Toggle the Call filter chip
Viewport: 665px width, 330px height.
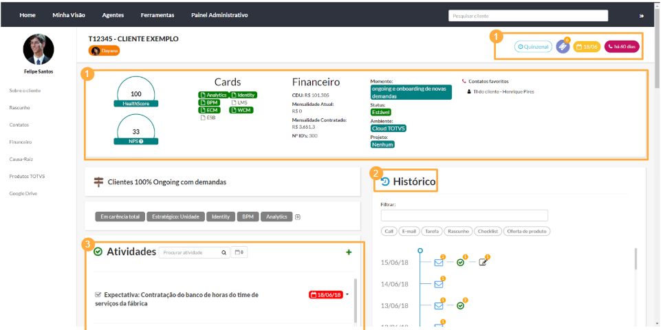click(x=389, y=231)
